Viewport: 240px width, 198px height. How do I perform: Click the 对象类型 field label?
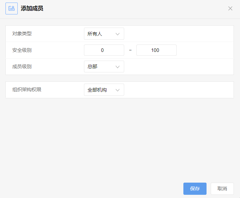click(22, 34)
